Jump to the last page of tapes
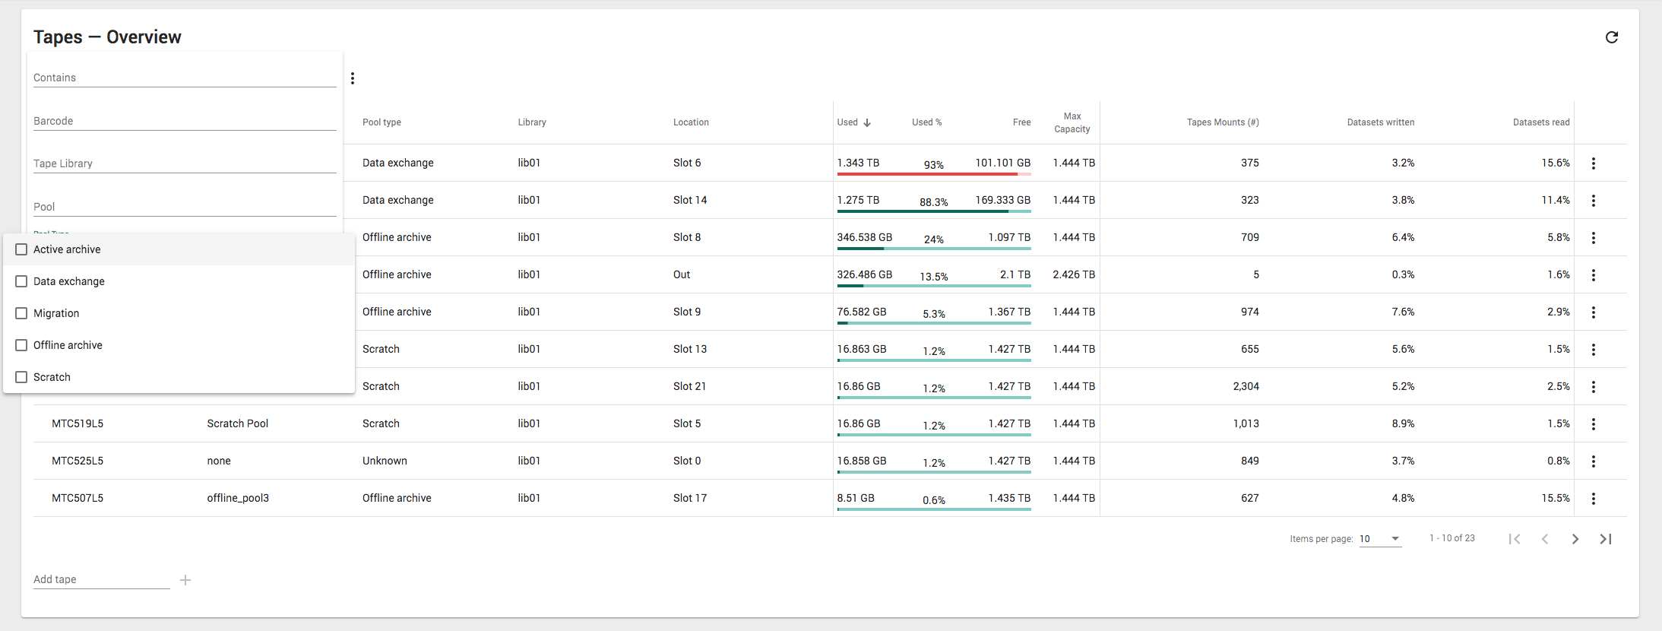 point(1605,539)
